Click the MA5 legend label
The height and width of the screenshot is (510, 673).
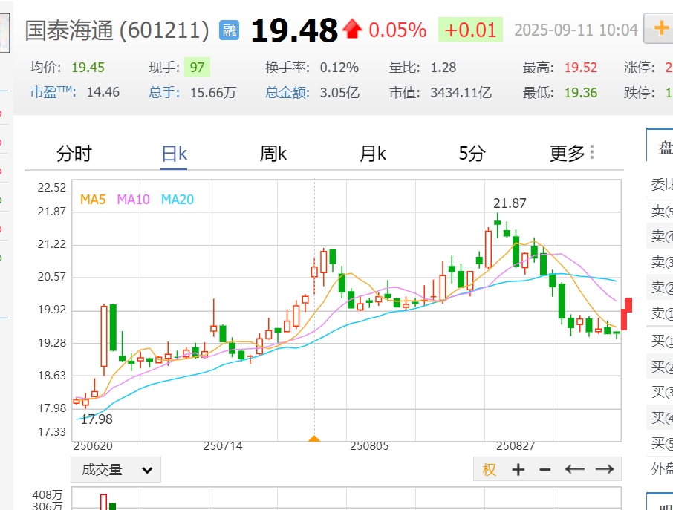[x=93, y=200]
